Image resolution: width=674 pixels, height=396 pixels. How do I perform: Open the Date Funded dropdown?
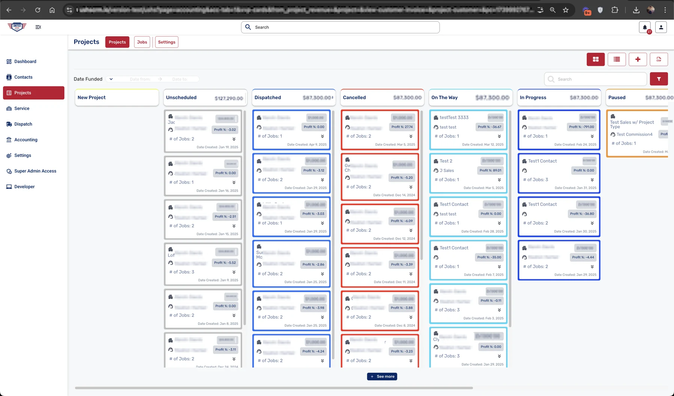coord(111,79)
